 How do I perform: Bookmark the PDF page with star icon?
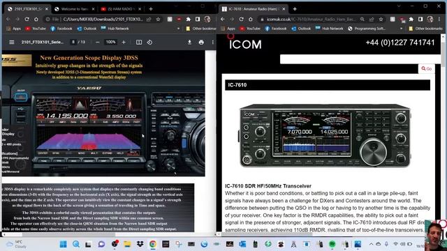(158, 19)
